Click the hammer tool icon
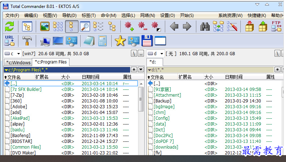Viewport: 286px width, 162px height. coord(27,41)
